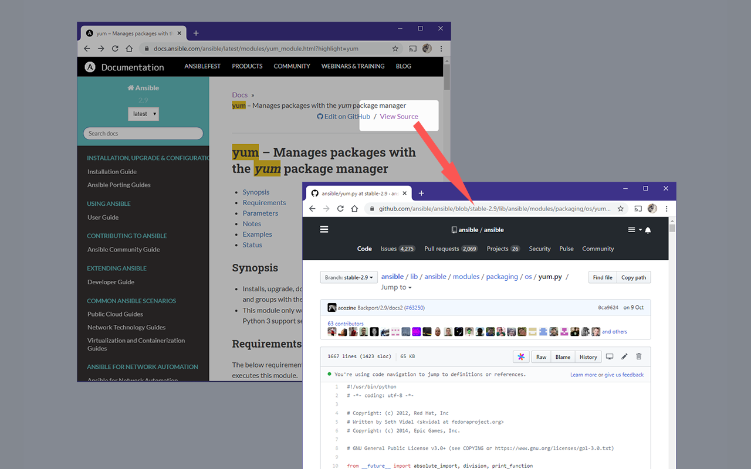Delete the file using the trash icon

[x=639, y=356]
